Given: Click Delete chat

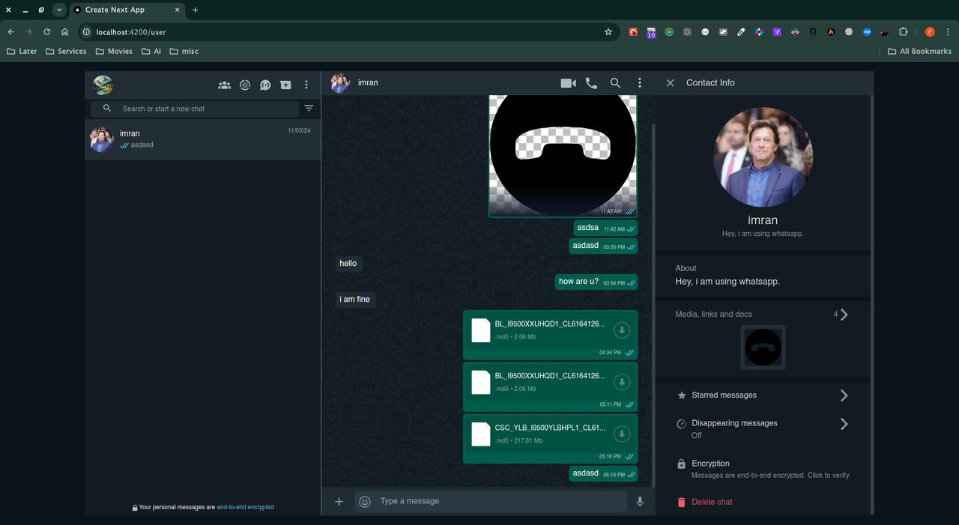Looking at the screenshot, I should (710, 502).
